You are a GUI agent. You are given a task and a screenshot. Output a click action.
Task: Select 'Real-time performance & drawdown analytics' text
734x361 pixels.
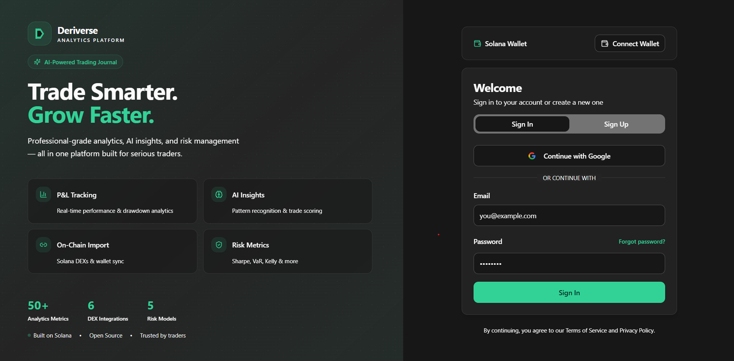click(x=115, y=211)
